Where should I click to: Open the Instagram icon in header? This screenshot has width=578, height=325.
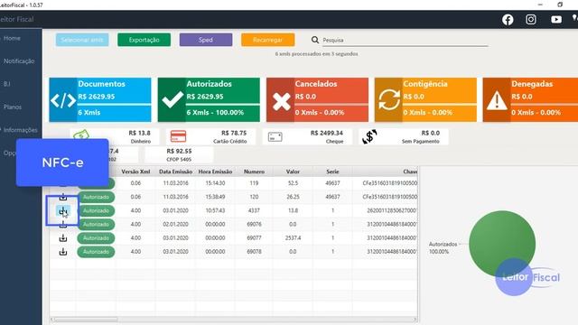[x=531, y=19]
